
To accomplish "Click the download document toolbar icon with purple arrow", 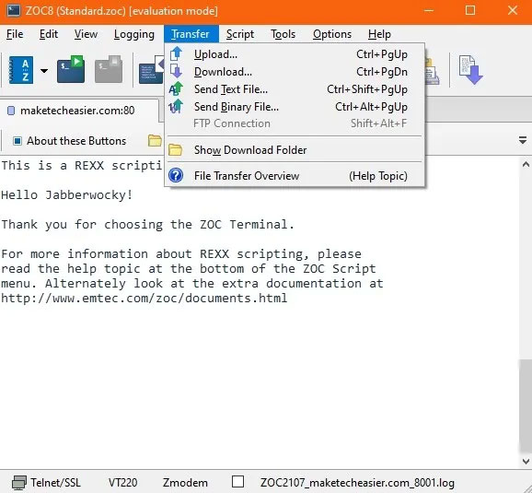I will pyautogui.click(x=471, y=70).
